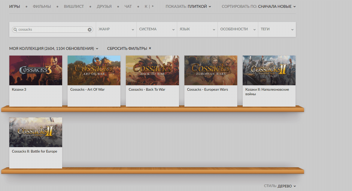Switch to the ФИЛЬМЫ tab

pos(42,7)
